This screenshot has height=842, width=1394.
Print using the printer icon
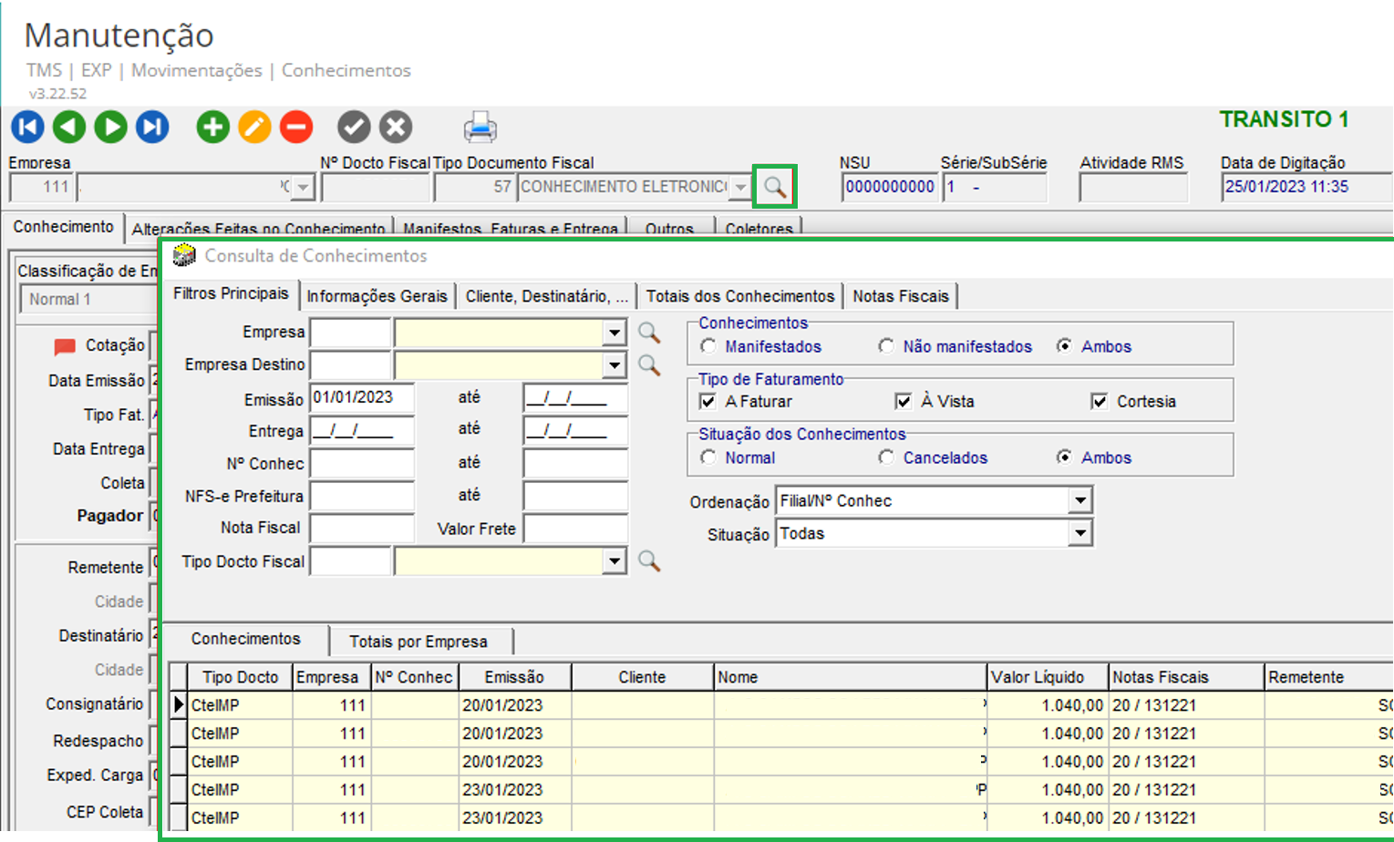[480, 127]
